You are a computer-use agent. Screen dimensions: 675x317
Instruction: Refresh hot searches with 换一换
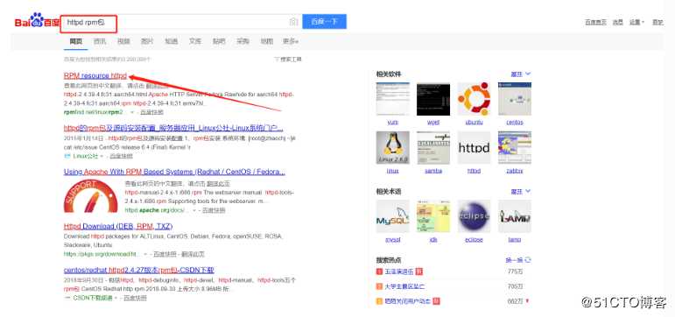pos(518,260)
